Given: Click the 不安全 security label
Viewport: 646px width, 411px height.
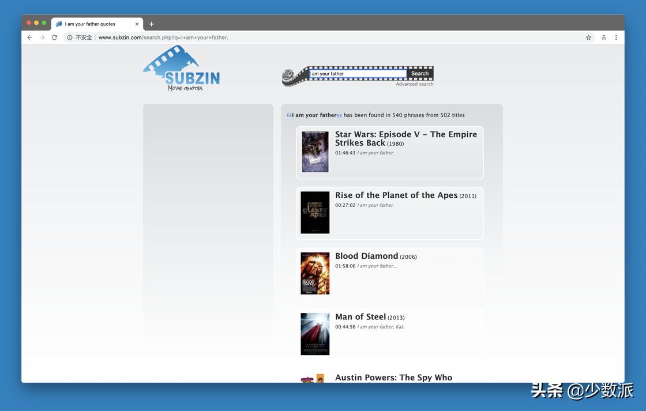Looking at the screenshot, I should coord(84,37).
